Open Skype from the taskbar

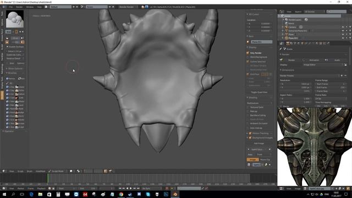(148, 194)
